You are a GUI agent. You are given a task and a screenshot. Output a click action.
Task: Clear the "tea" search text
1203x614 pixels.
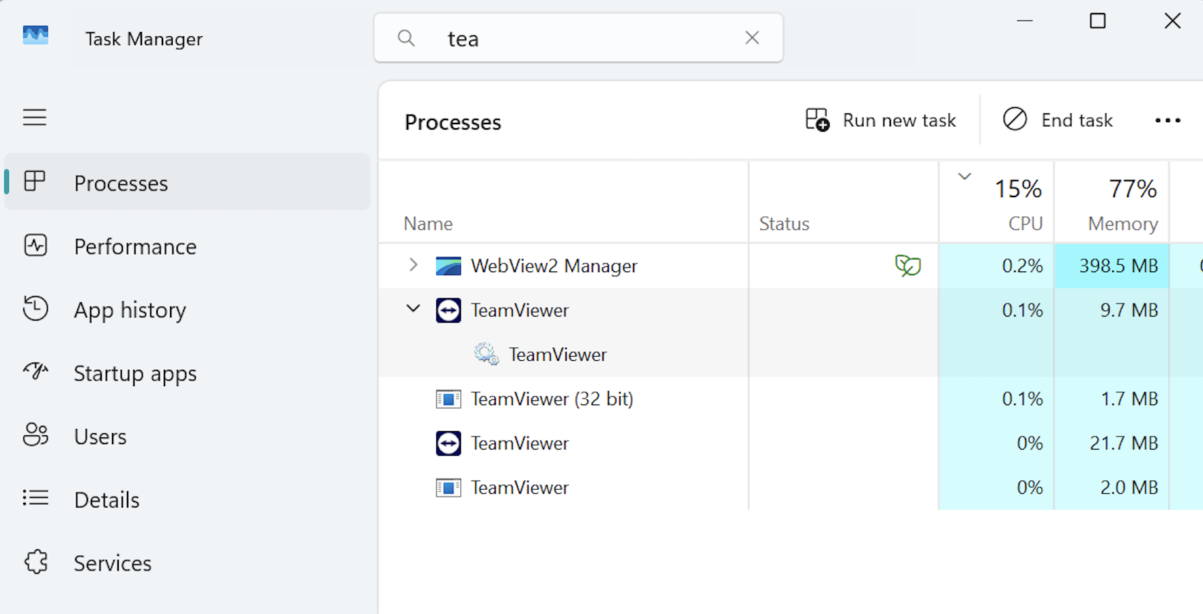[752, 38]
